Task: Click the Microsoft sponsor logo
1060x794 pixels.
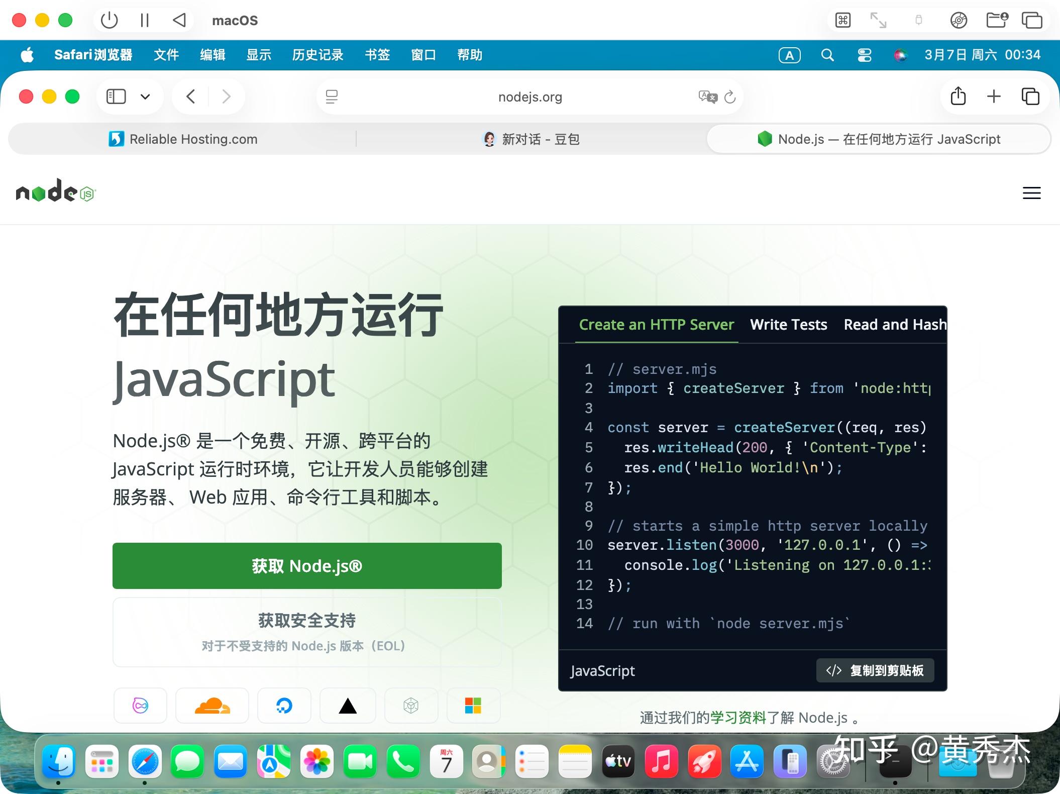Action: [x=473, y=706]
